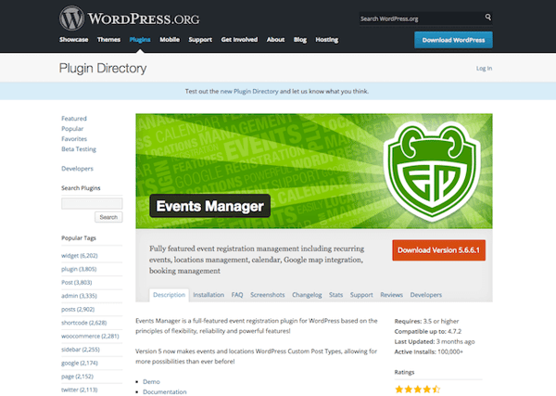This screenshot has width=556, height=396.
Task: Open Developers link in sidebar
Action: [77, 169]
